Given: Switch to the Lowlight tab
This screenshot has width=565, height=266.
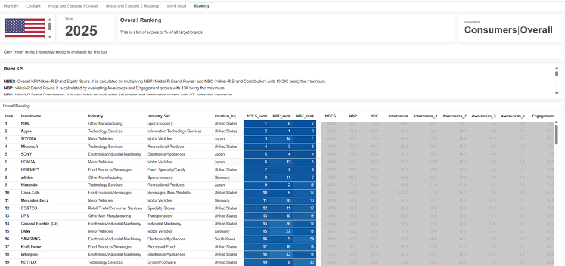Looking at the screenshot, I should [33, 5].
